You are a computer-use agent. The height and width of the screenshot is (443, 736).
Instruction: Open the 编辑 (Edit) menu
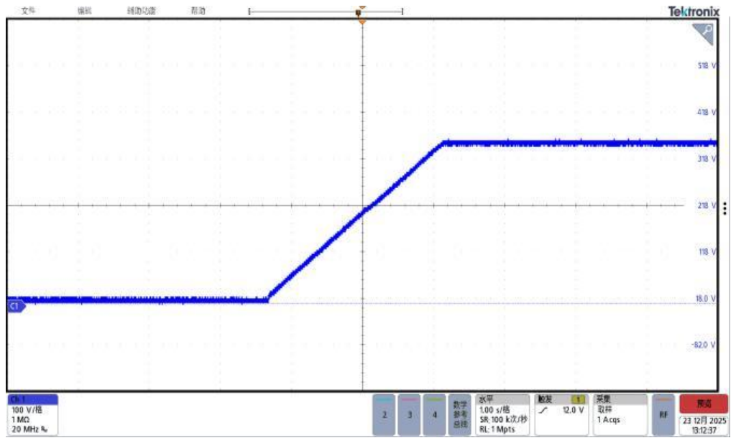85,10
